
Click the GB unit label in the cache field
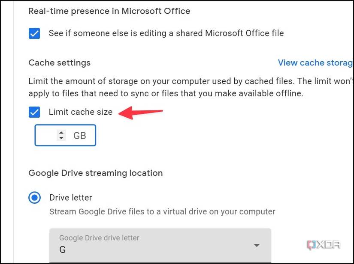pos(80,136)
